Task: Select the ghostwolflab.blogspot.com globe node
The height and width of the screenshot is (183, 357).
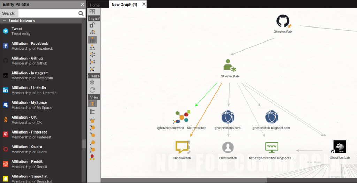Action: 272,117
